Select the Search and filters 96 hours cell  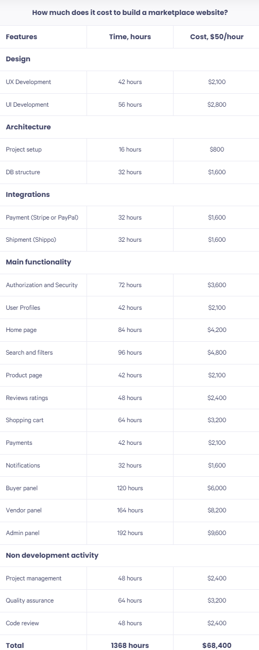tap(130, 353)
